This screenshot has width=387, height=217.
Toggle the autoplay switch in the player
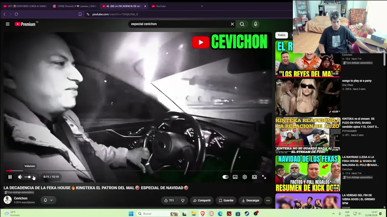click(225, 177)
